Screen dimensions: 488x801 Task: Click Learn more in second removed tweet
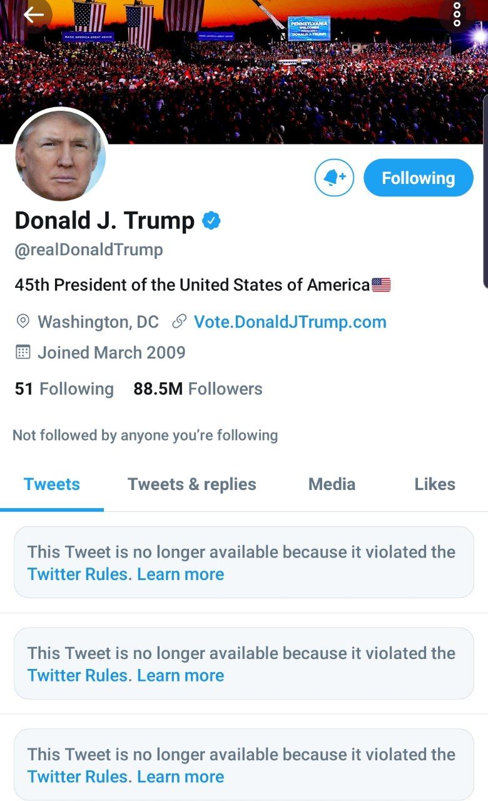pos(181,676)
